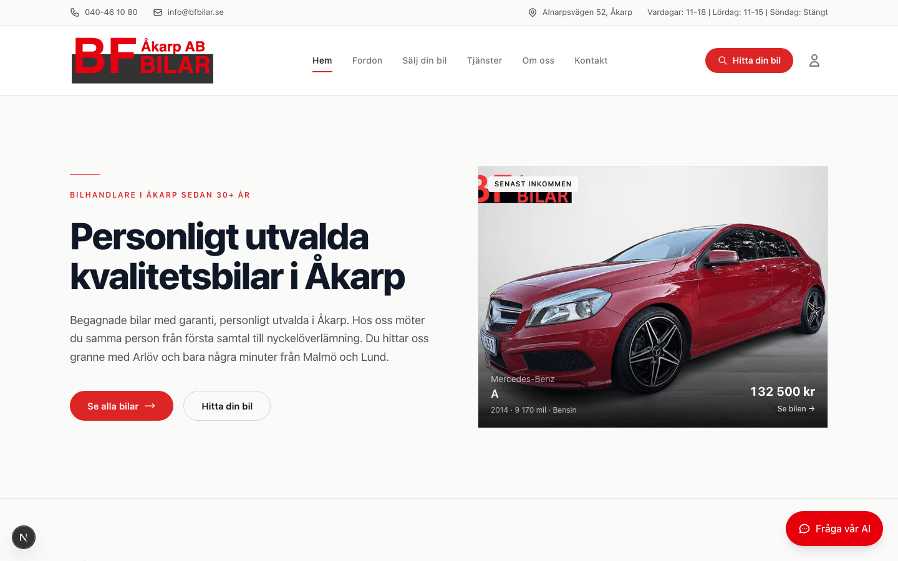Click tagline Bilhandlare i Åkarp sedan 30+ år
This screenshot has height=561, width=898.
point(160,195)
